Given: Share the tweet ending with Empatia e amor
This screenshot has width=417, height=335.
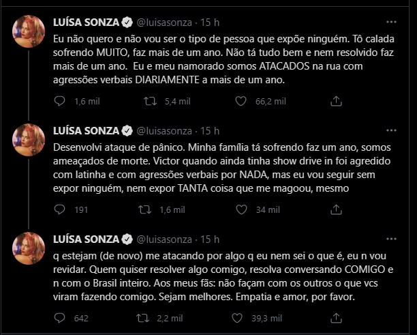Looking at the screenshot, I should (336, 318).
